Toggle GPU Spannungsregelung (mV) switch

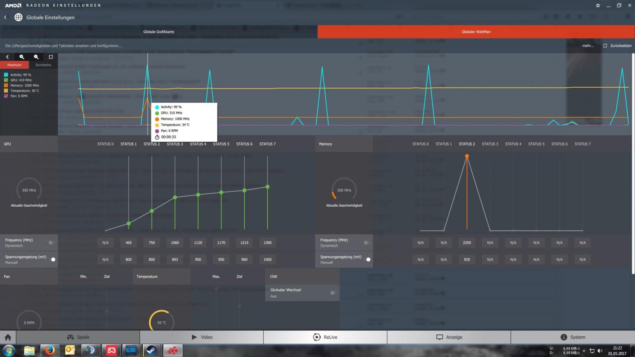tap(52, 259)
